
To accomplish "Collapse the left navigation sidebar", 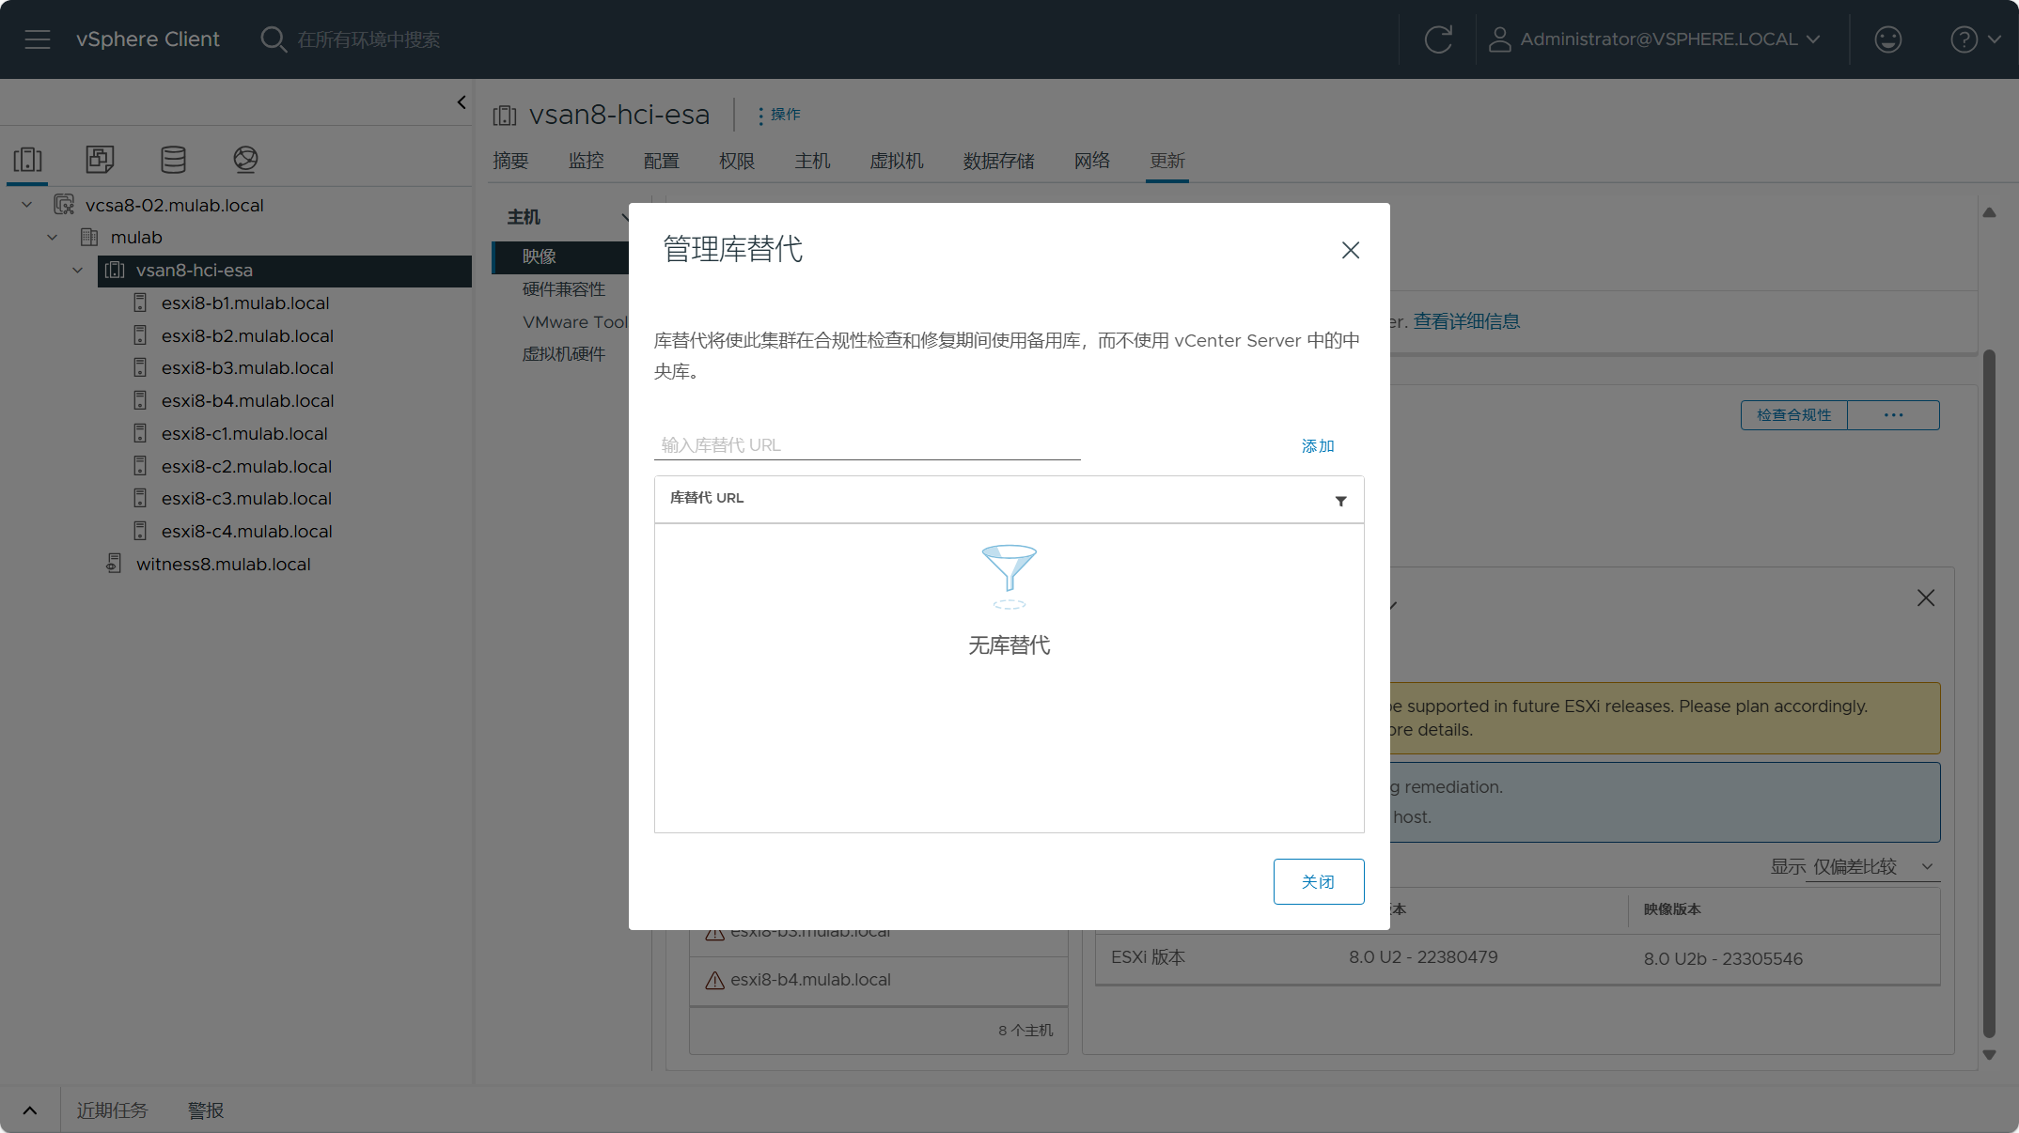I will pyautogui.click(x=462, y=102).
